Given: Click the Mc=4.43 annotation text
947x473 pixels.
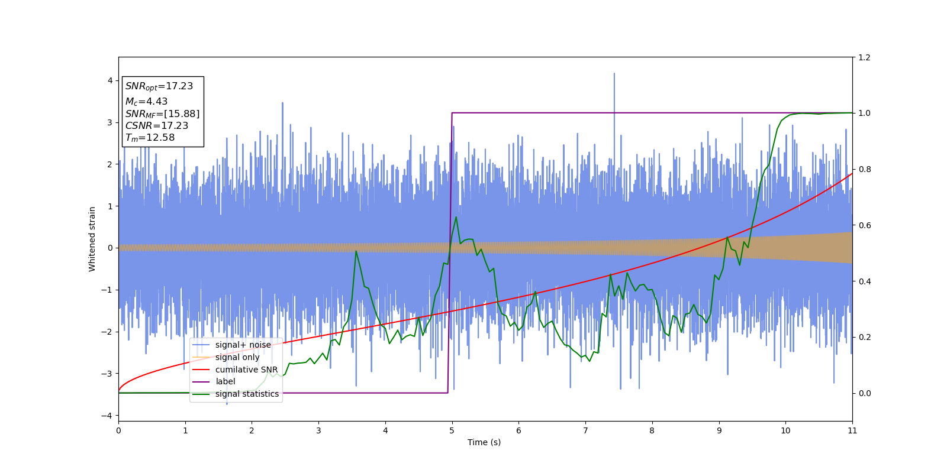Looking at the screenshot, I should point(146,102).
